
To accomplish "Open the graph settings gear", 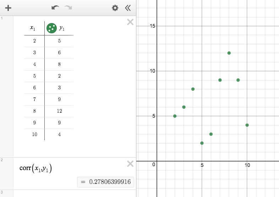I will click(115, 8).
